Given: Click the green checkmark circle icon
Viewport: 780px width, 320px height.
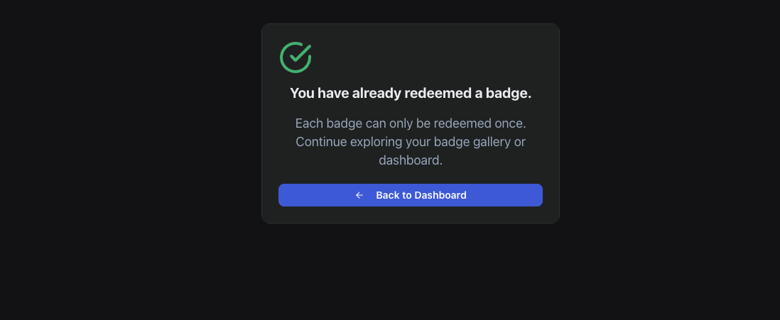Looking at the screenshot, I should tap(296, 57).
